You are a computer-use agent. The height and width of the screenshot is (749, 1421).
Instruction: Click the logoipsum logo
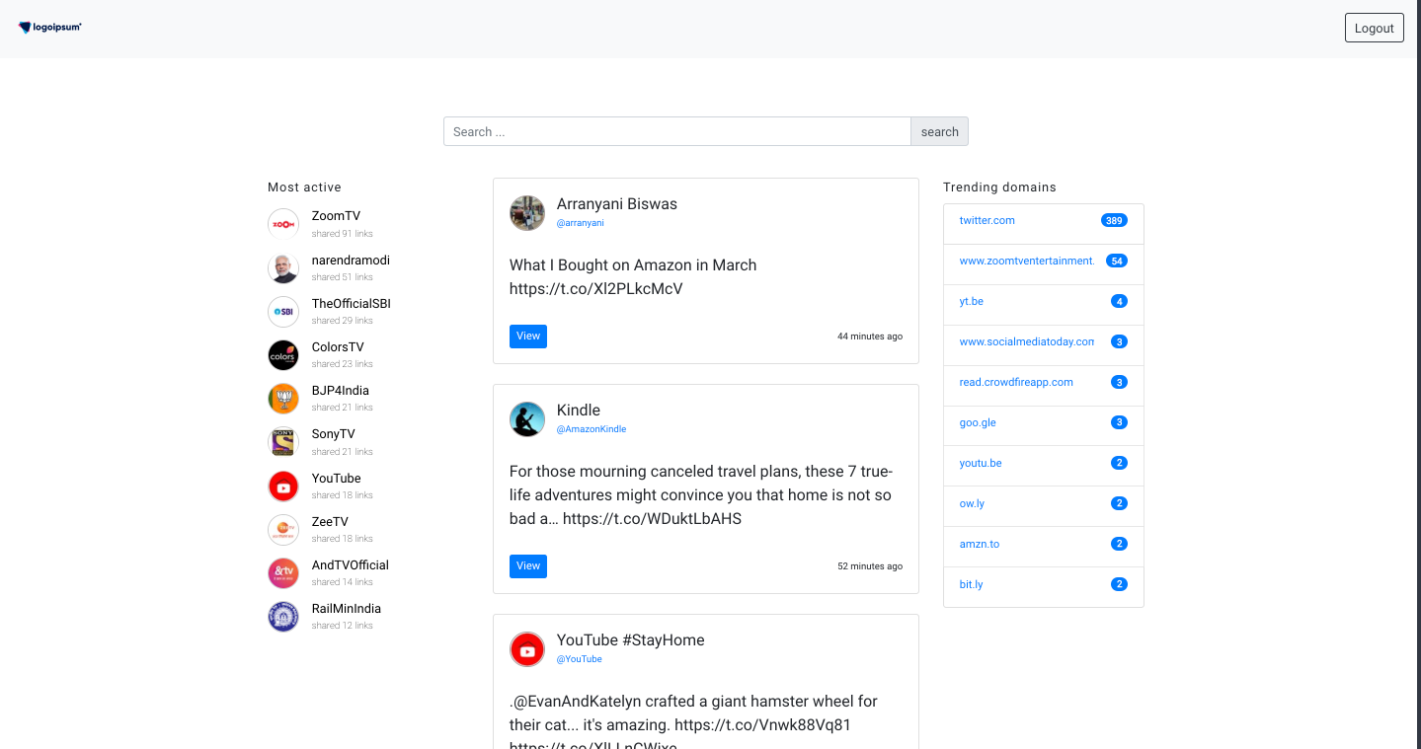tap(49, 28)
